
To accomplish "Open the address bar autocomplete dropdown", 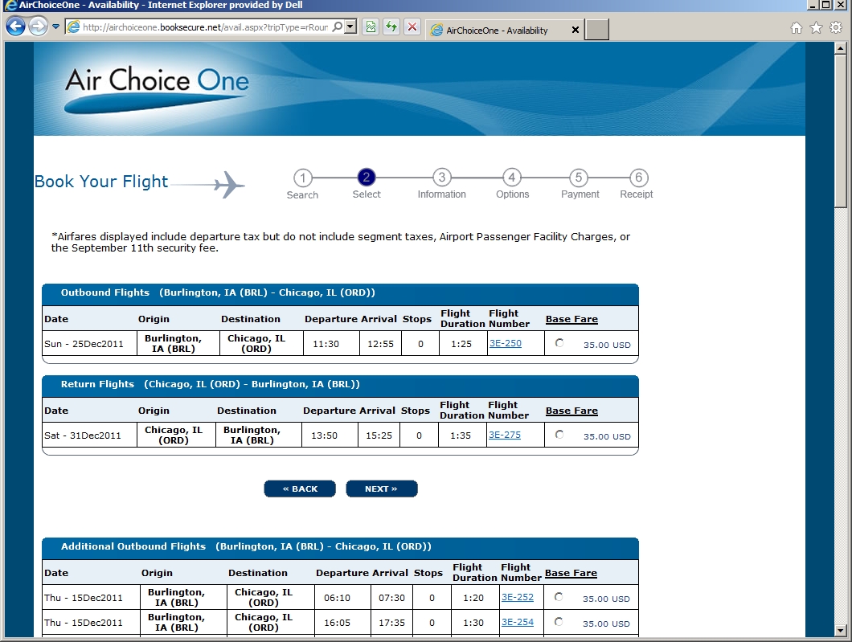I will coord(350,27).
